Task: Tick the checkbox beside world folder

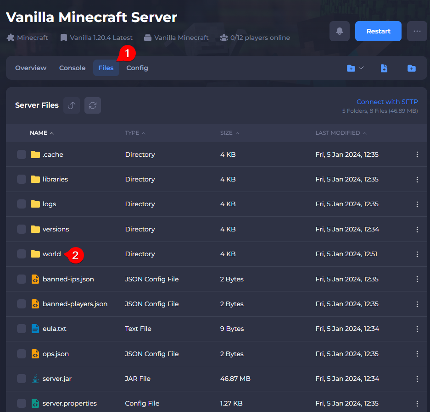Action: [x=22, y=254]
